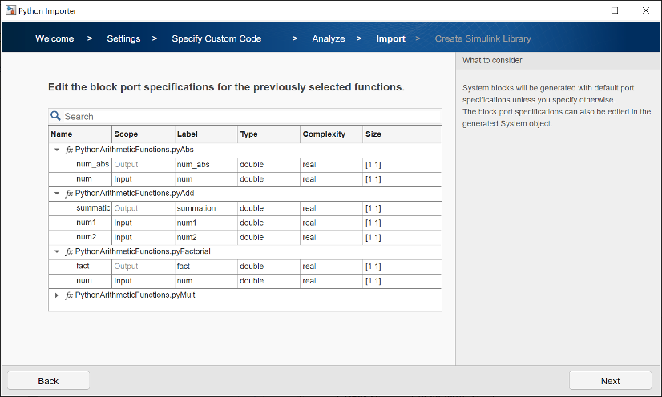This screenshot has height=397, width=662.
Task: Collapse the PythonArithmeticFunctions.pyAdd group
Action: (57, 194)
